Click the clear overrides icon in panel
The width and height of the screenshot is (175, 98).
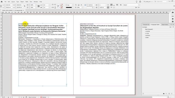[167, 94]
